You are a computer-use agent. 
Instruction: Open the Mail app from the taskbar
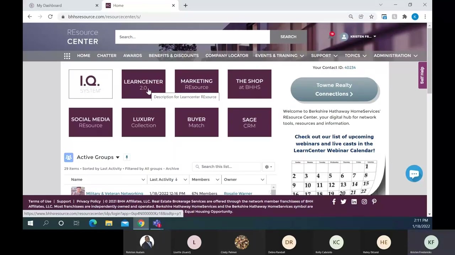coord(125,223)
